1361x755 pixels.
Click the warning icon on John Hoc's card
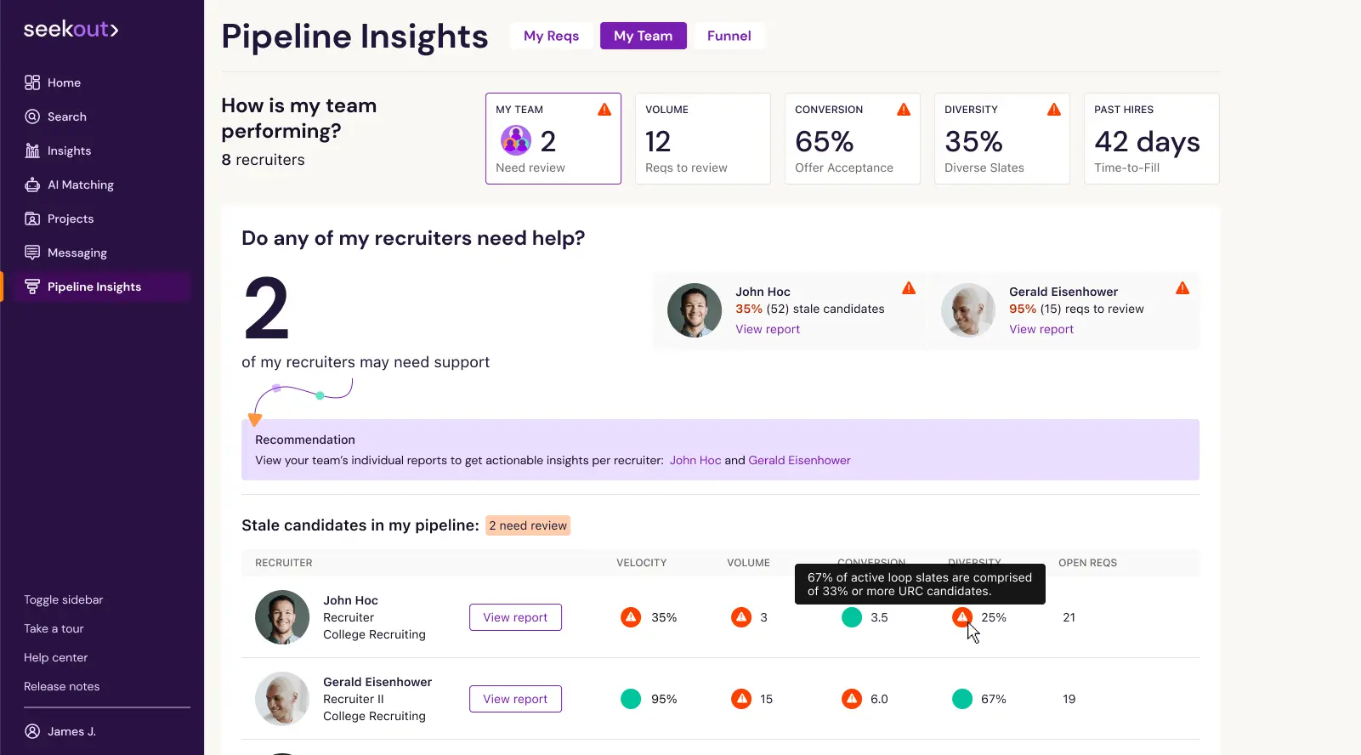pos(909,288)
